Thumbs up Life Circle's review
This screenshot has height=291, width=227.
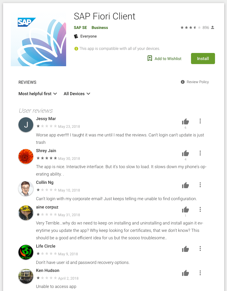point(185,249)
